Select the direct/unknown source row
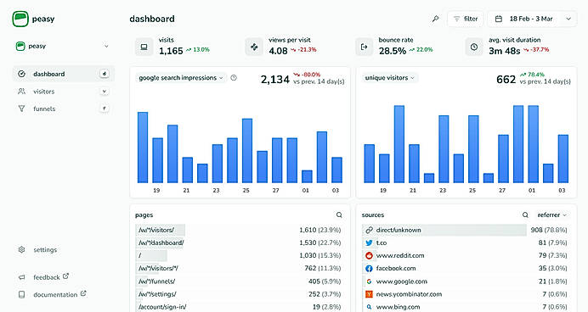This screenshot has height=312, width=588. click(x=466, y=230)
